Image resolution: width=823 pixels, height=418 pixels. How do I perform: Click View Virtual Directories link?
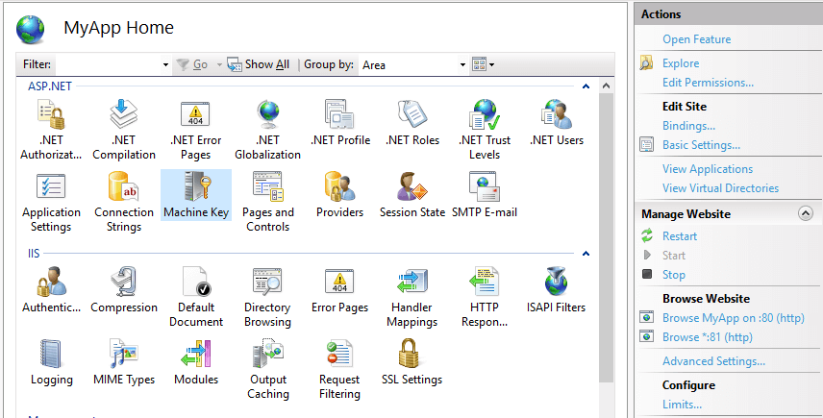tap(721, 188)
